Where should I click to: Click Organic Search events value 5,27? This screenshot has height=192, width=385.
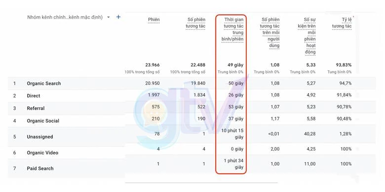311,84
